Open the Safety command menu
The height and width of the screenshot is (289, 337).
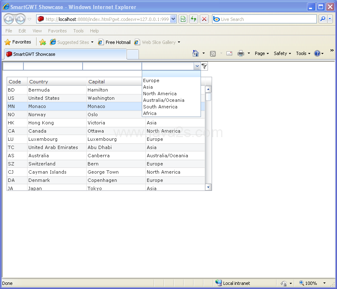[x=282, y=53]
